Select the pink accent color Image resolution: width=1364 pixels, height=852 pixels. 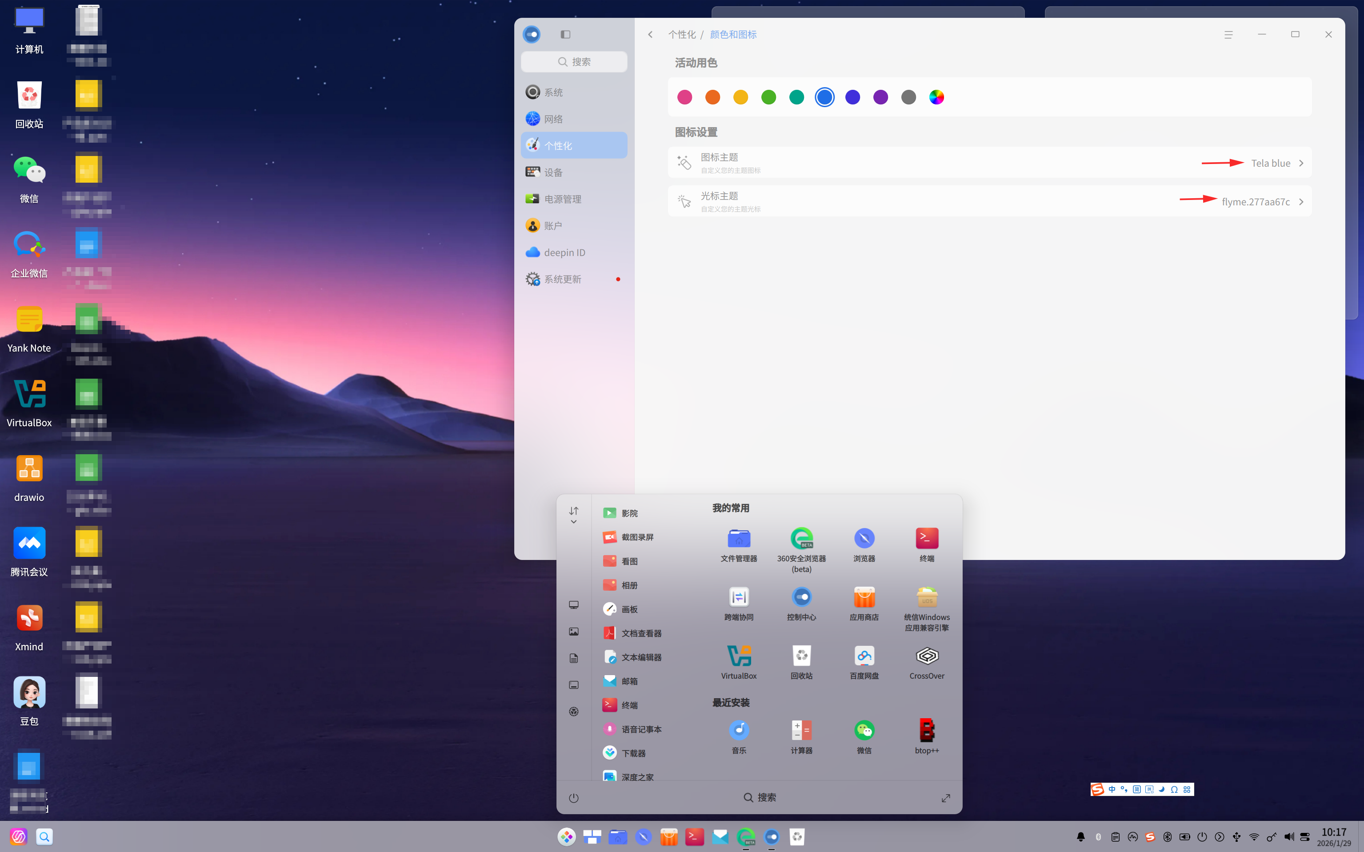[x=684, y=97]
